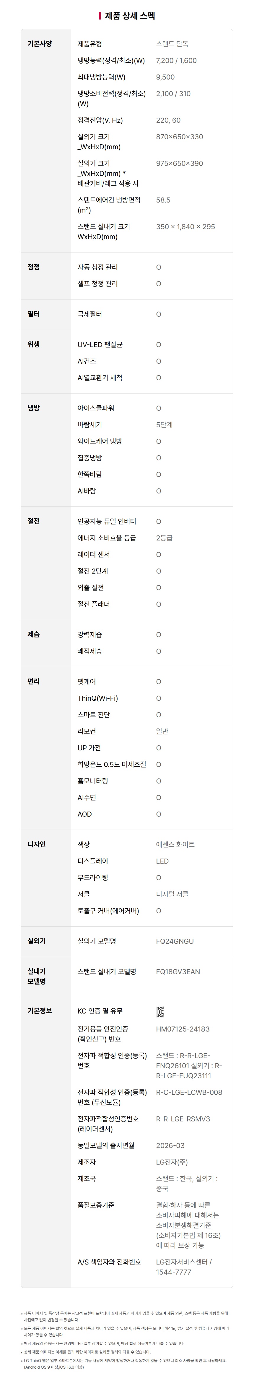This screenshot has width=254, height=1381.
Task: Click the O mark for ThinQ(Wi-Fi)
Action: coord(159,698)
